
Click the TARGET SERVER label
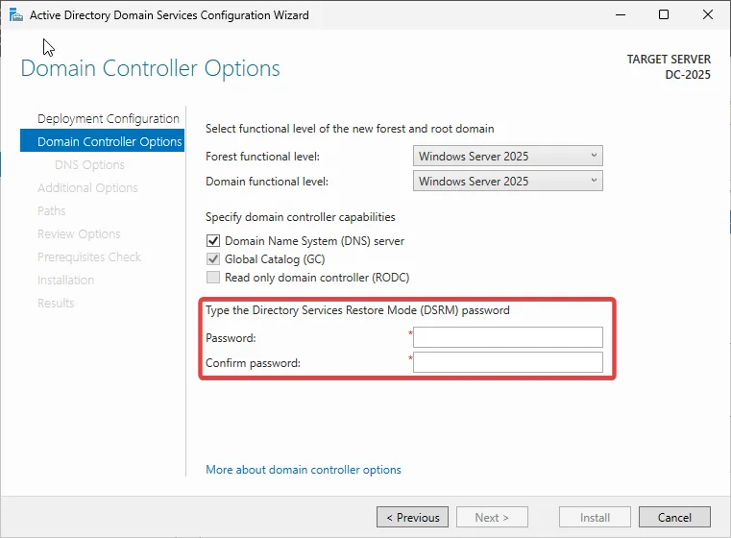click(x=669, y=60)
